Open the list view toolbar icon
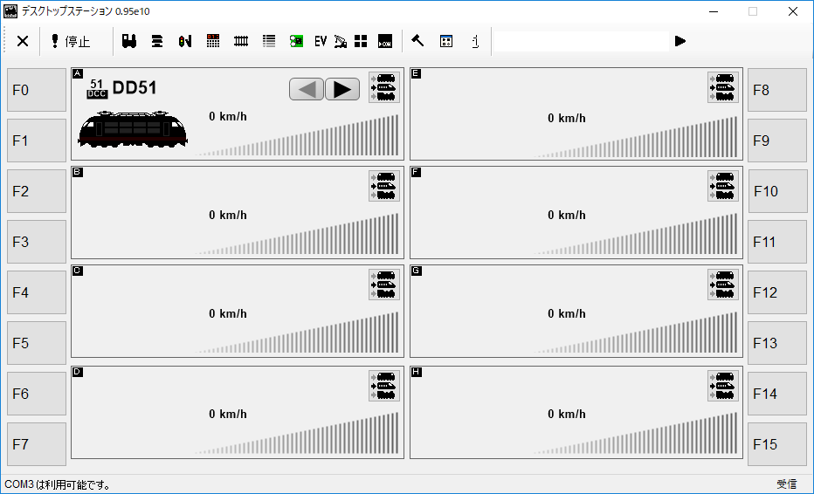This screenshot has height=494, width=814. 269,41
